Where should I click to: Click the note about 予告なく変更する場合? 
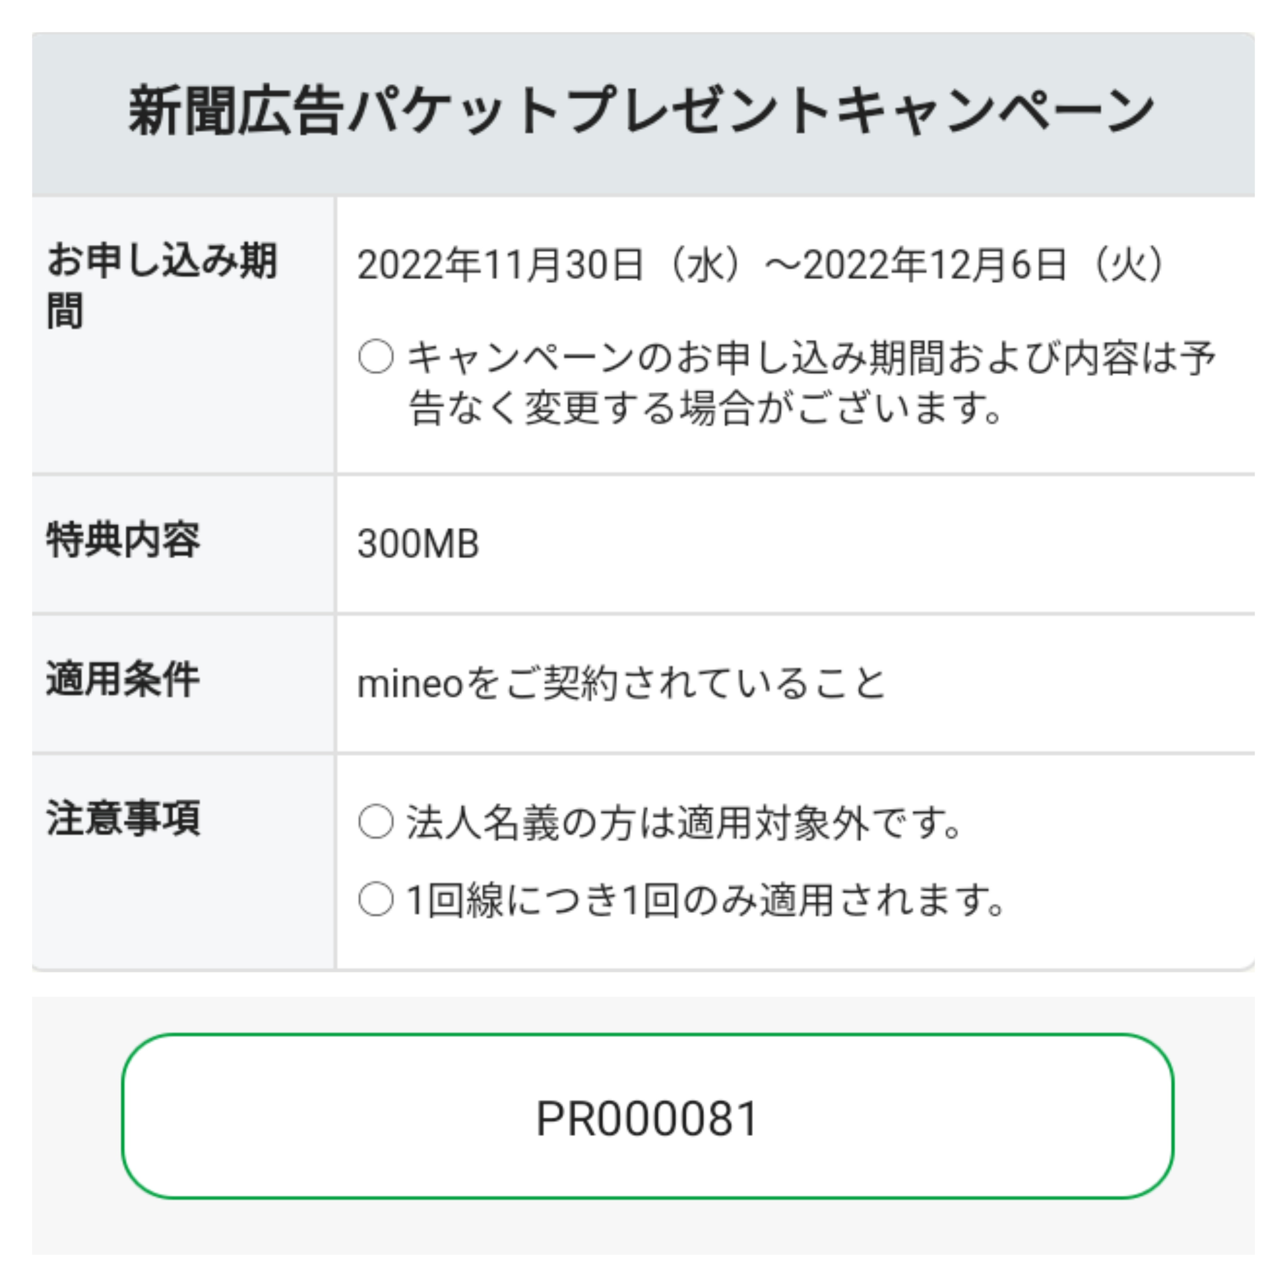pyautogui.click(x=811, y=382)
